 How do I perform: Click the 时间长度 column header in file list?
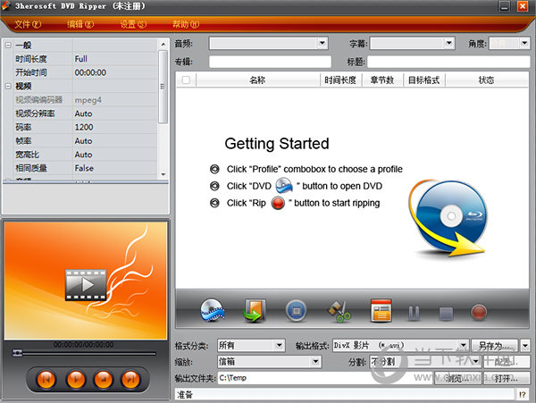click(340, 80)
